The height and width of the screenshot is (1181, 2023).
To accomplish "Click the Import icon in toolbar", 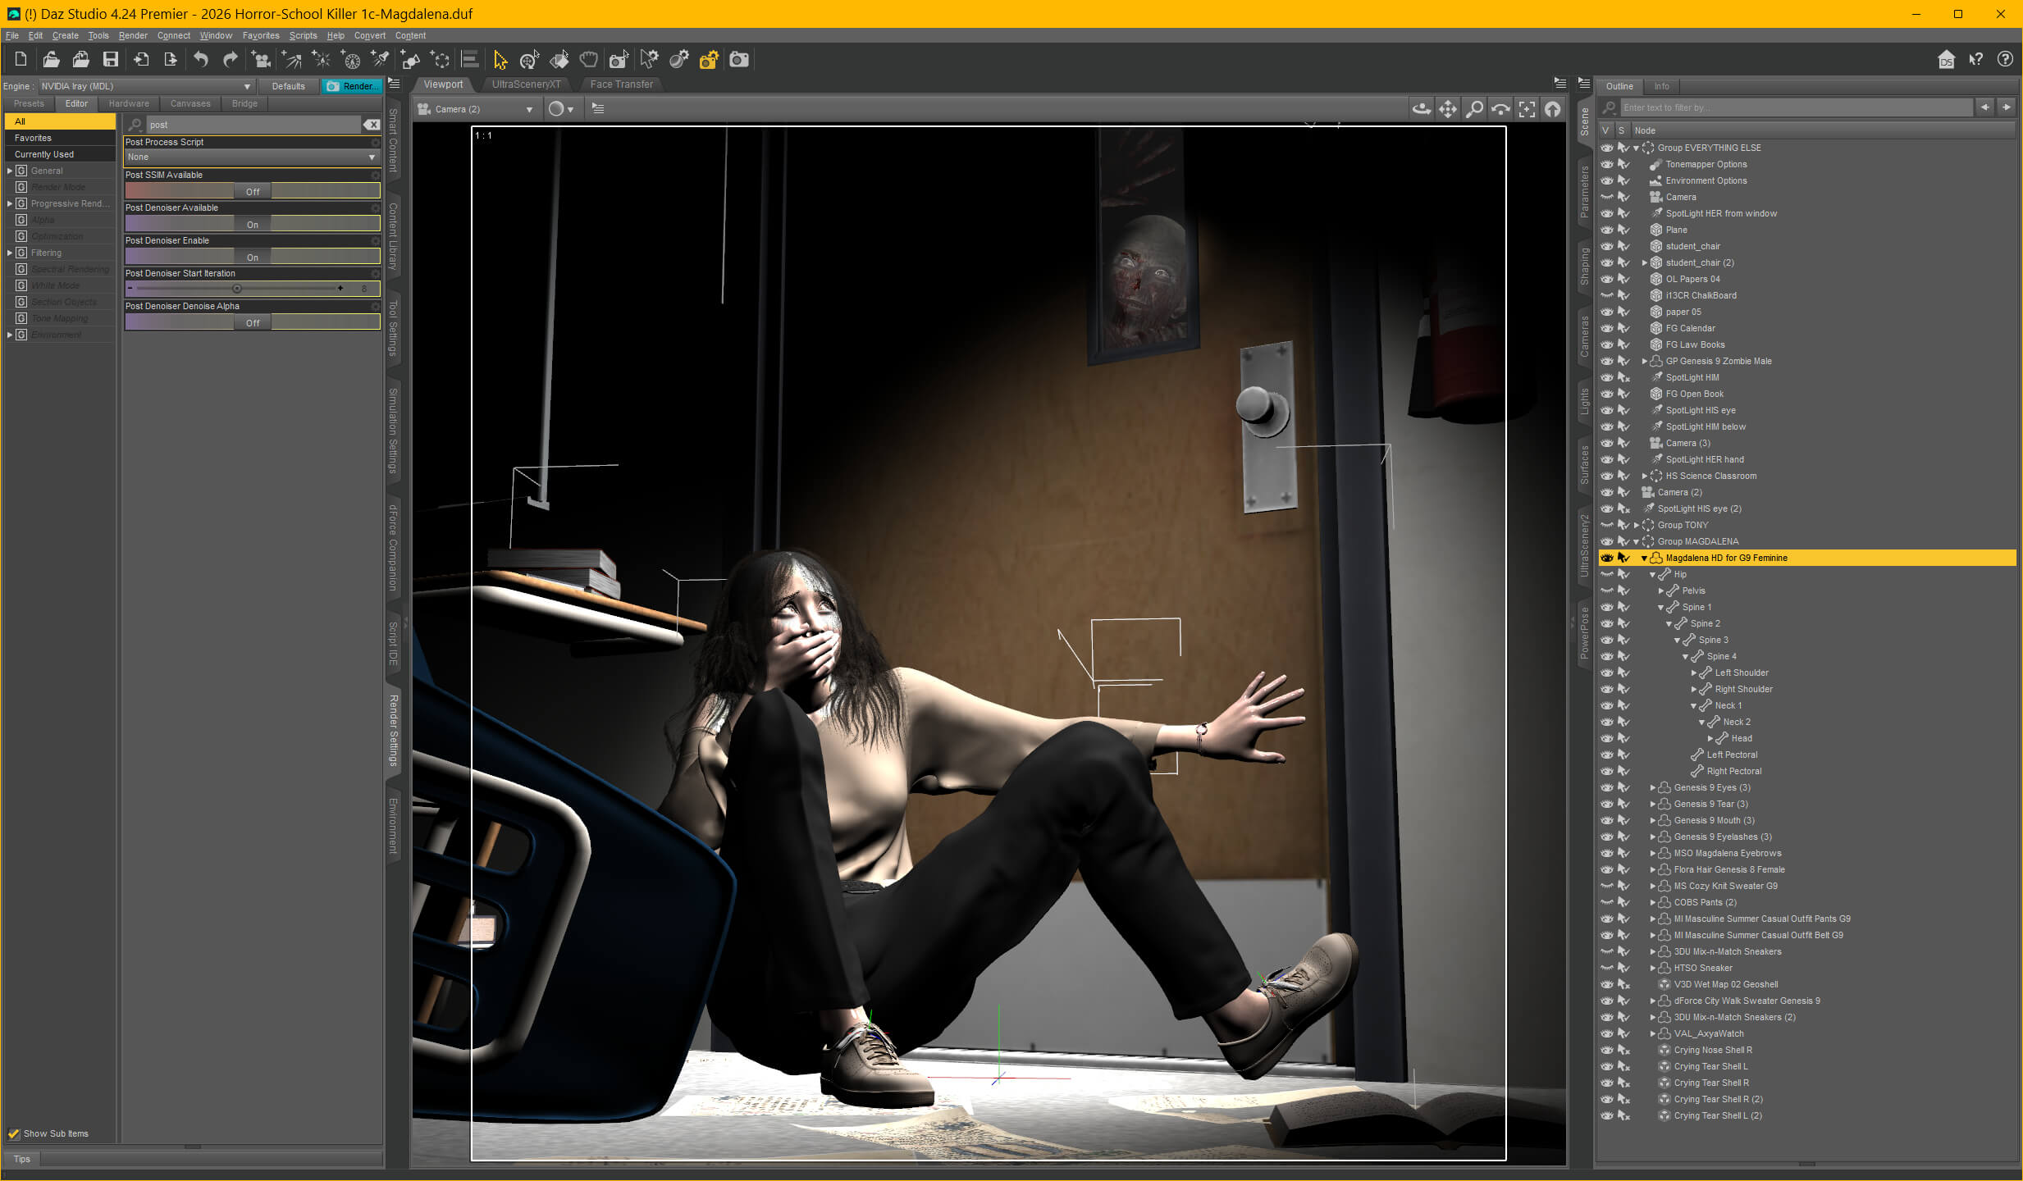I will coord(141,59).
